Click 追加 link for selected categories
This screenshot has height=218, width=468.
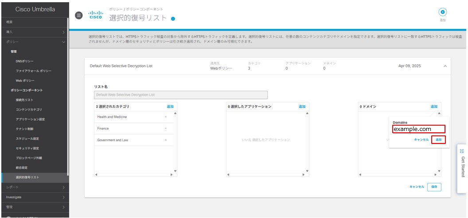point(170,107)
